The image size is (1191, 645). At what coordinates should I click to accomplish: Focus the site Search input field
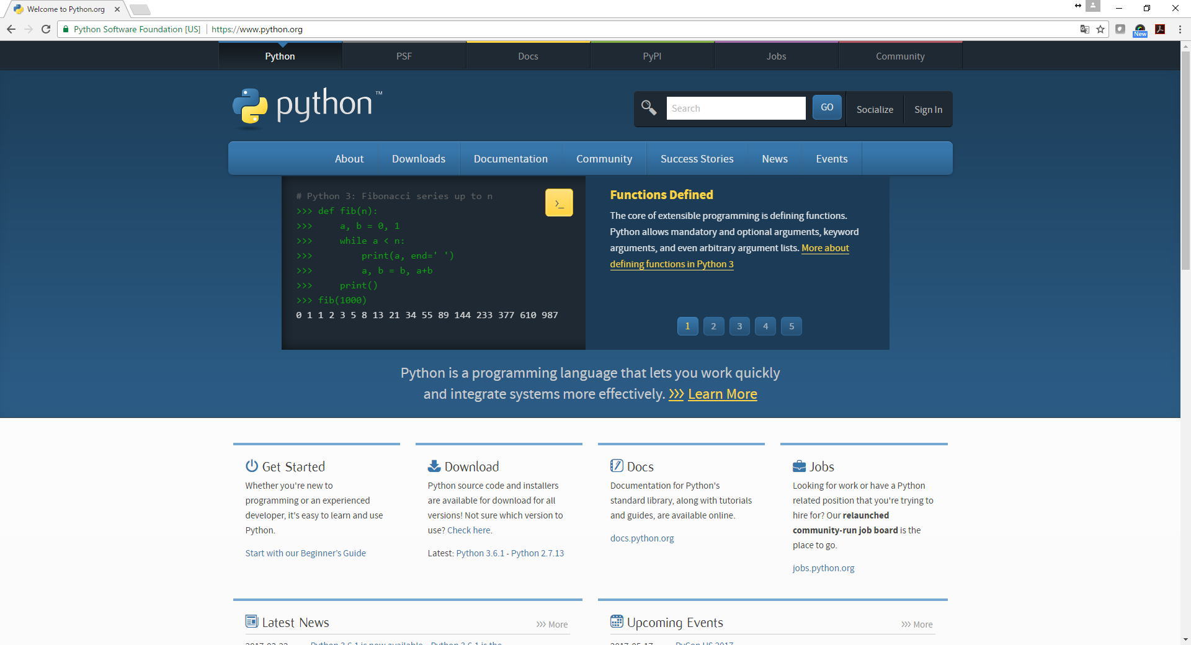(736, 108)
